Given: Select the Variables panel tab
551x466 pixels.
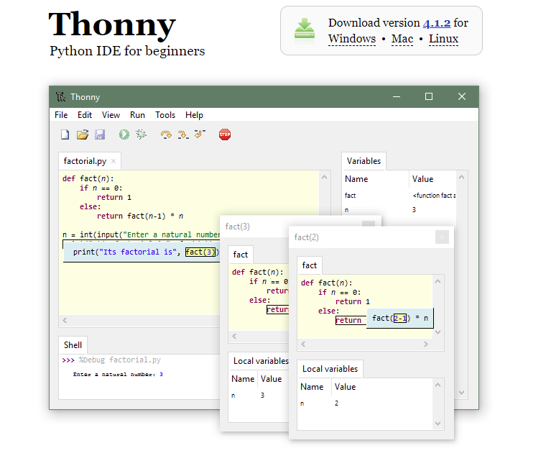Looking at the screenshot, I should coord(364,161).
